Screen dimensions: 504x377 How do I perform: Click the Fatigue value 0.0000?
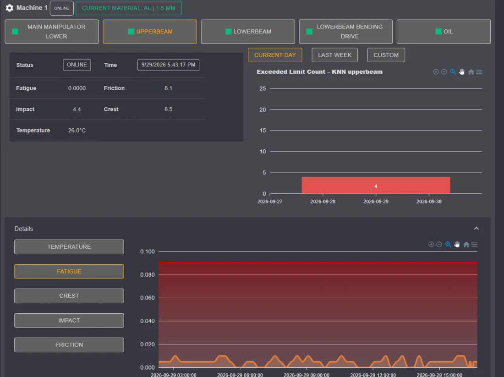click(77, 88)
